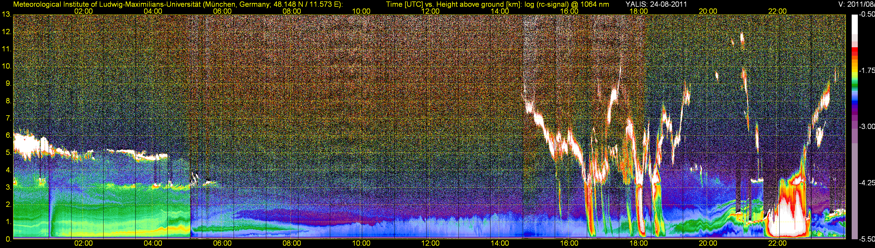Click the 18:00 label on the lower time axis

[x=638, y=243]
